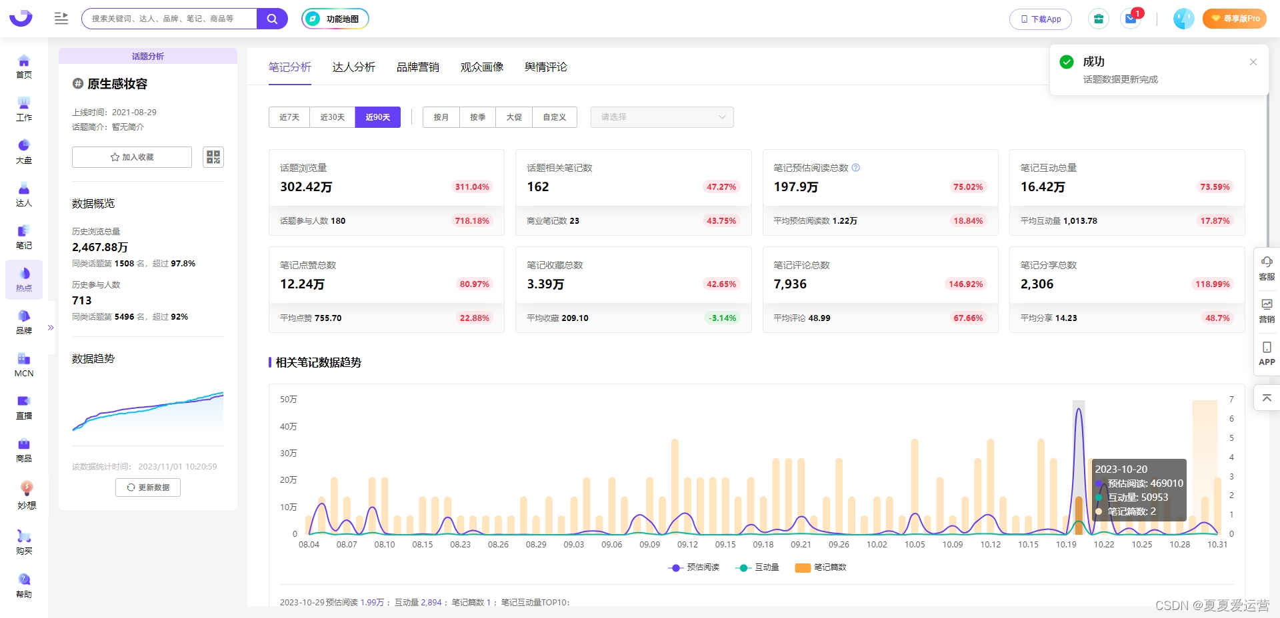Click the 2,894 互动量 link
The image size is (1280, 618).
[431, 603]
